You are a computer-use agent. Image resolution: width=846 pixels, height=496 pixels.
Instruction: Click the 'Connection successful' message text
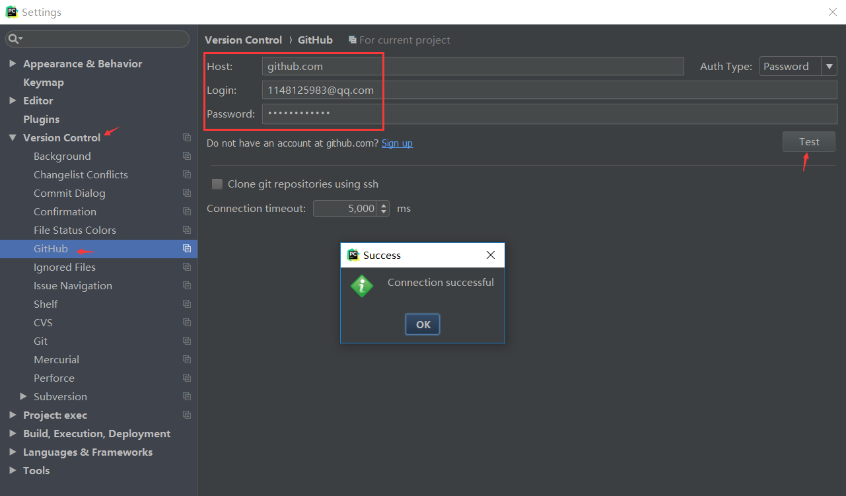click(x=441, y=283)
